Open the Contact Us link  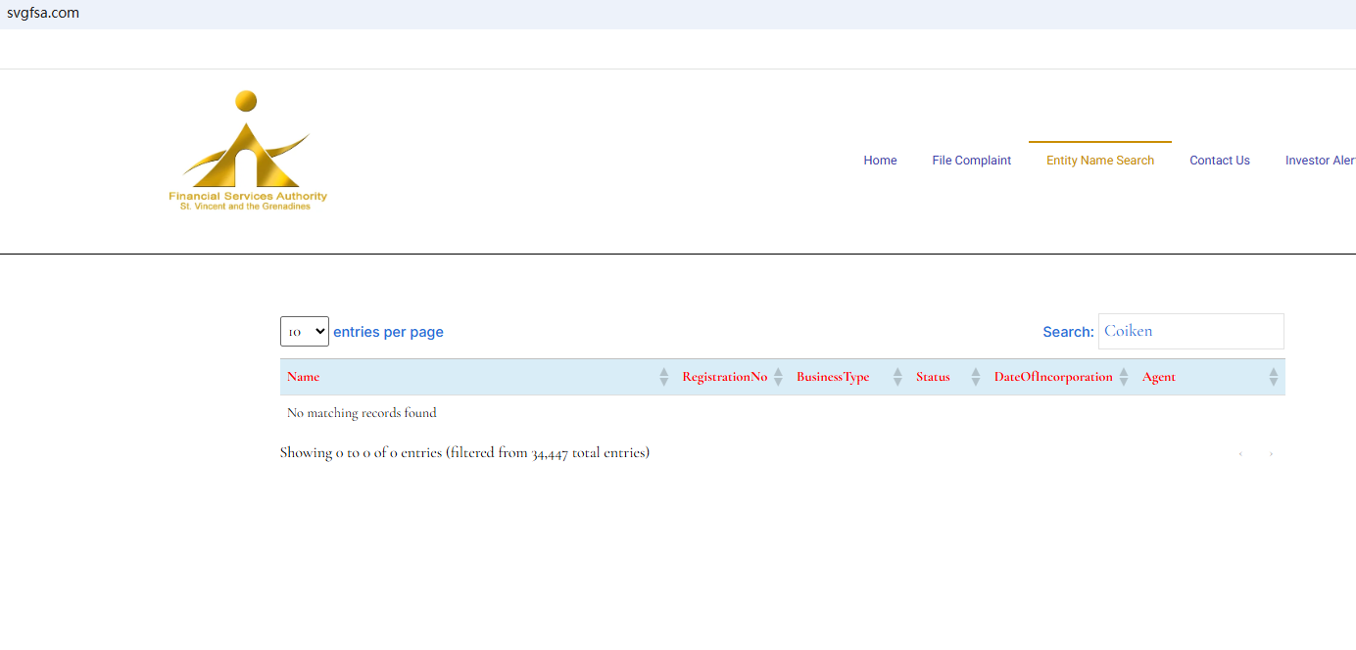1219,161
